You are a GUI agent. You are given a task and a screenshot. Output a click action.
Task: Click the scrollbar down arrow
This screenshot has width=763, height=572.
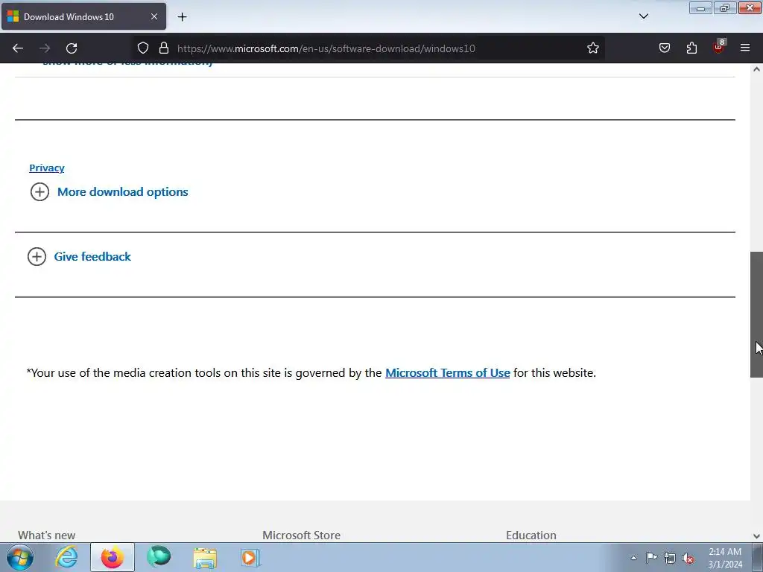[x=756, y=536]
